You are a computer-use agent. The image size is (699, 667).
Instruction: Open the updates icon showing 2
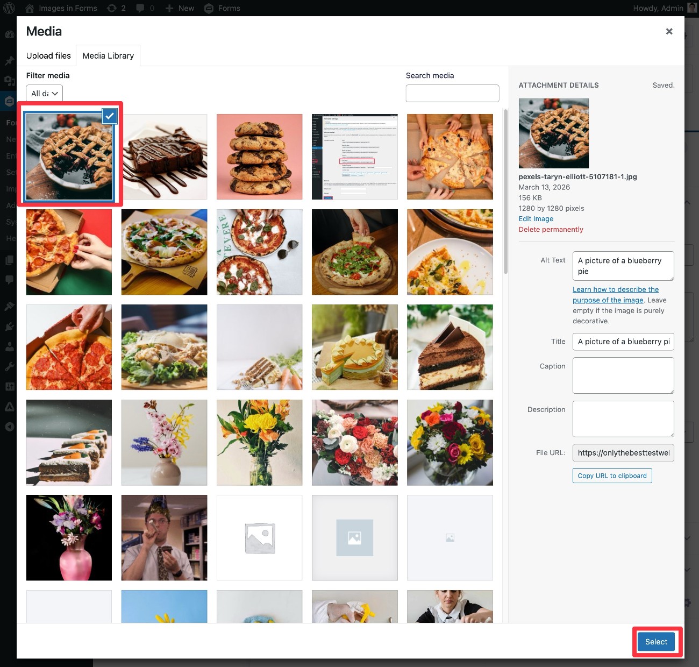(112, 8)
